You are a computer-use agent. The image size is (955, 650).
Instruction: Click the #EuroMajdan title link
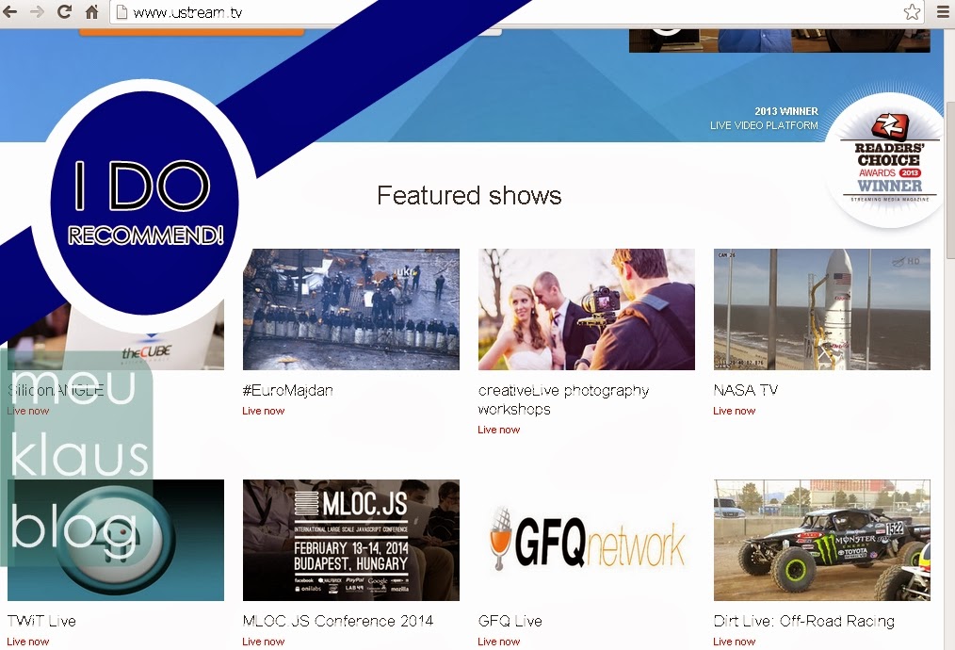click(287, 391)
